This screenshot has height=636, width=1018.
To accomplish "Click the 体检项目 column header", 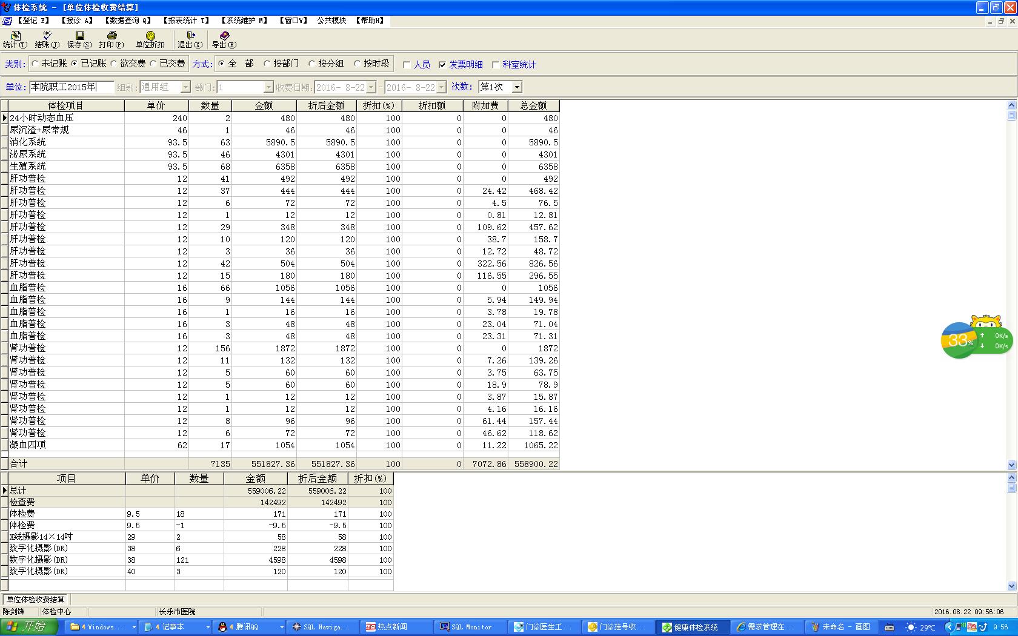I will point(65,105).
